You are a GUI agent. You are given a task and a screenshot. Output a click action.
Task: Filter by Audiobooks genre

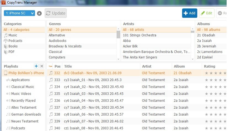(x=82, y=41)
